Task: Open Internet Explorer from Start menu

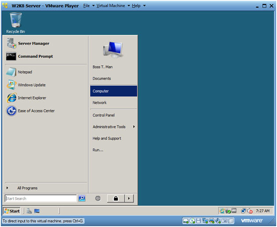Action: point(26,98)
